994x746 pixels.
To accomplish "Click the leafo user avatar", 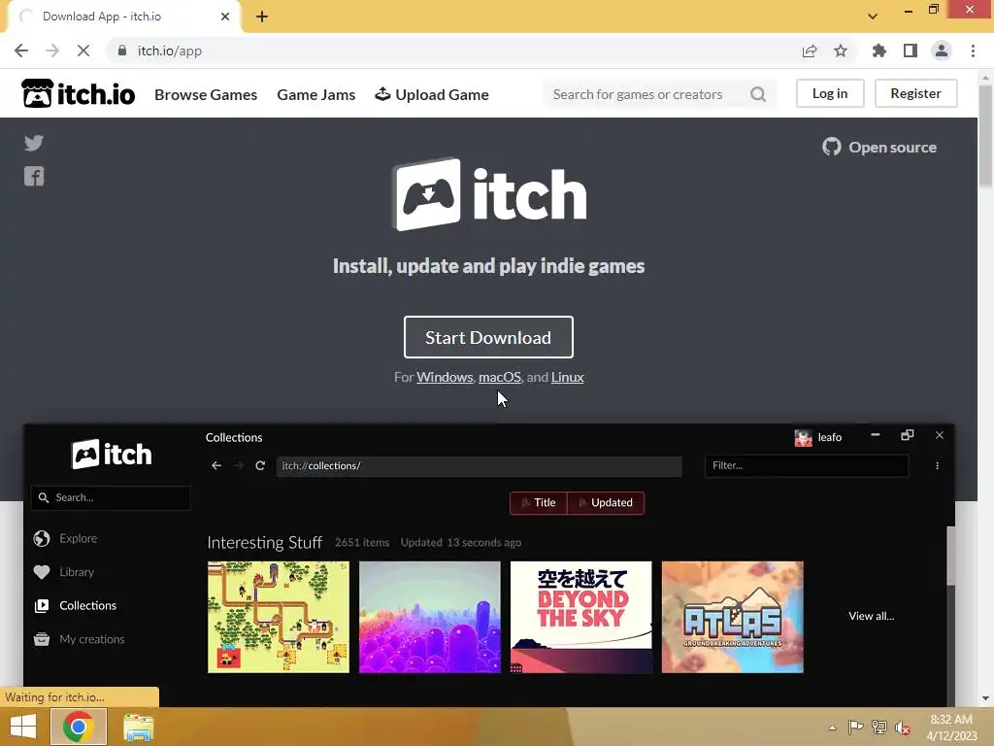I will point(803,438).
